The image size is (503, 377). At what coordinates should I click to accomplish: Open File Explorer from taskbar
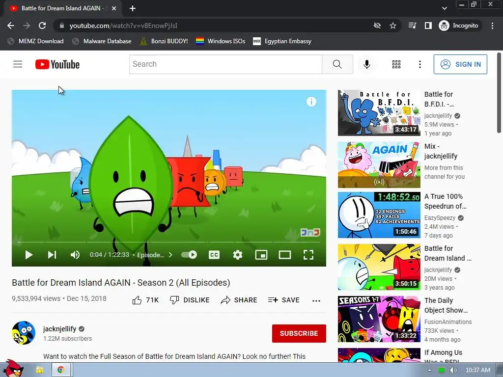[39, 370]
